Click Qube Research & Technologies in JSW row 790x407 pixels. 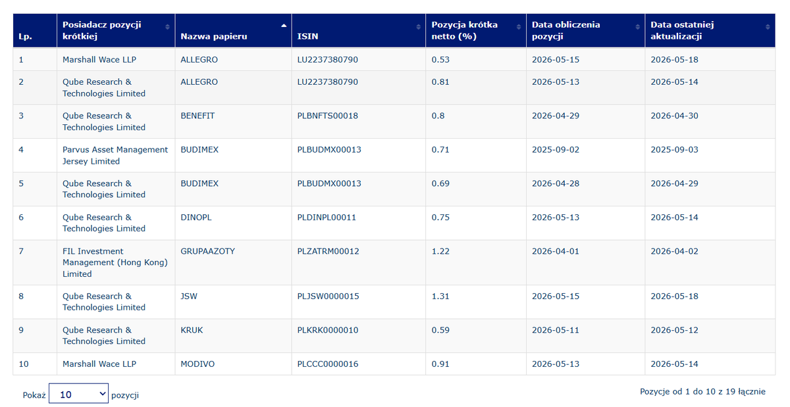104,302
